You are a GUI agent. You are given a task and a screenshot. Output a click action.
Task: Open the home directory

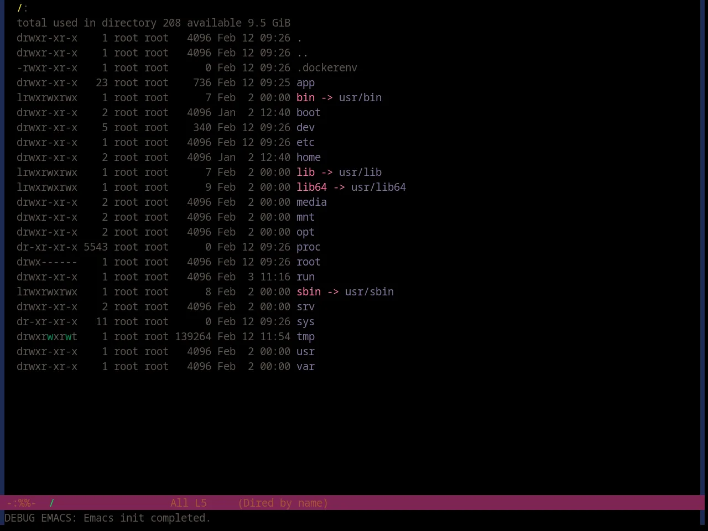[x=309, y=158]
